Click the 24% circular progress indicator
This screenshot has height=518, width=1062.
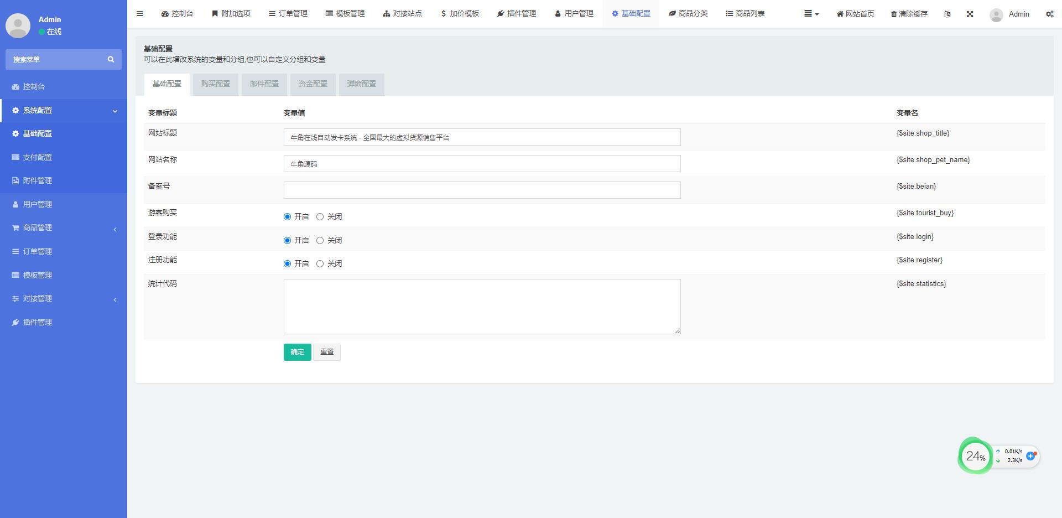click(x=975, y=456)
